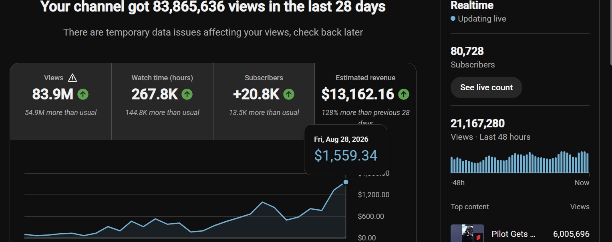Click the $0.00 axis label
Viewport: 612px width, 242px height.
pos(367,238)
